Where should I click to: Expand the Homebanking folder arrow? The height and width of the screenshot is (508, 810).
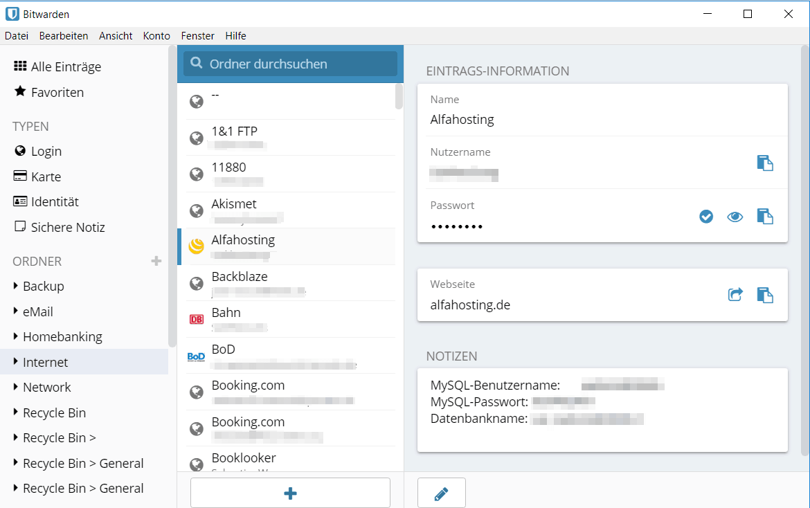[x=16, y=336]
